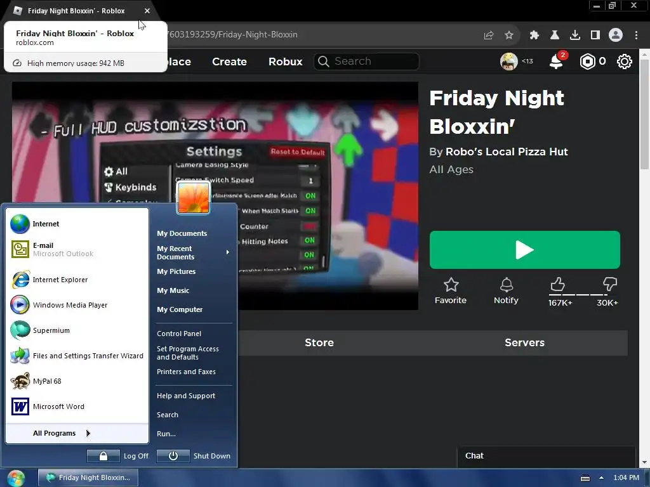This screenshot has height=487, width=650.
Task: Open Files and Settings Transfer Wizard
Action: coord(77,356)
